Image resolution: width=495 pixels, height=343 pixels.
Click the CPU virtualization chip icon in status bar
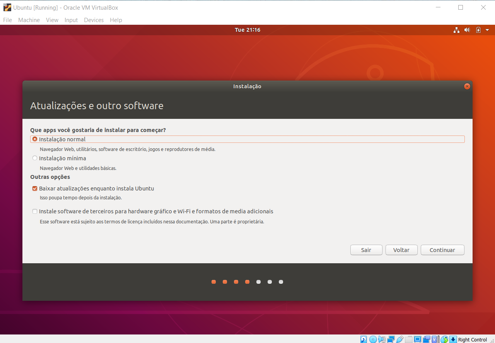pos(435,340)
